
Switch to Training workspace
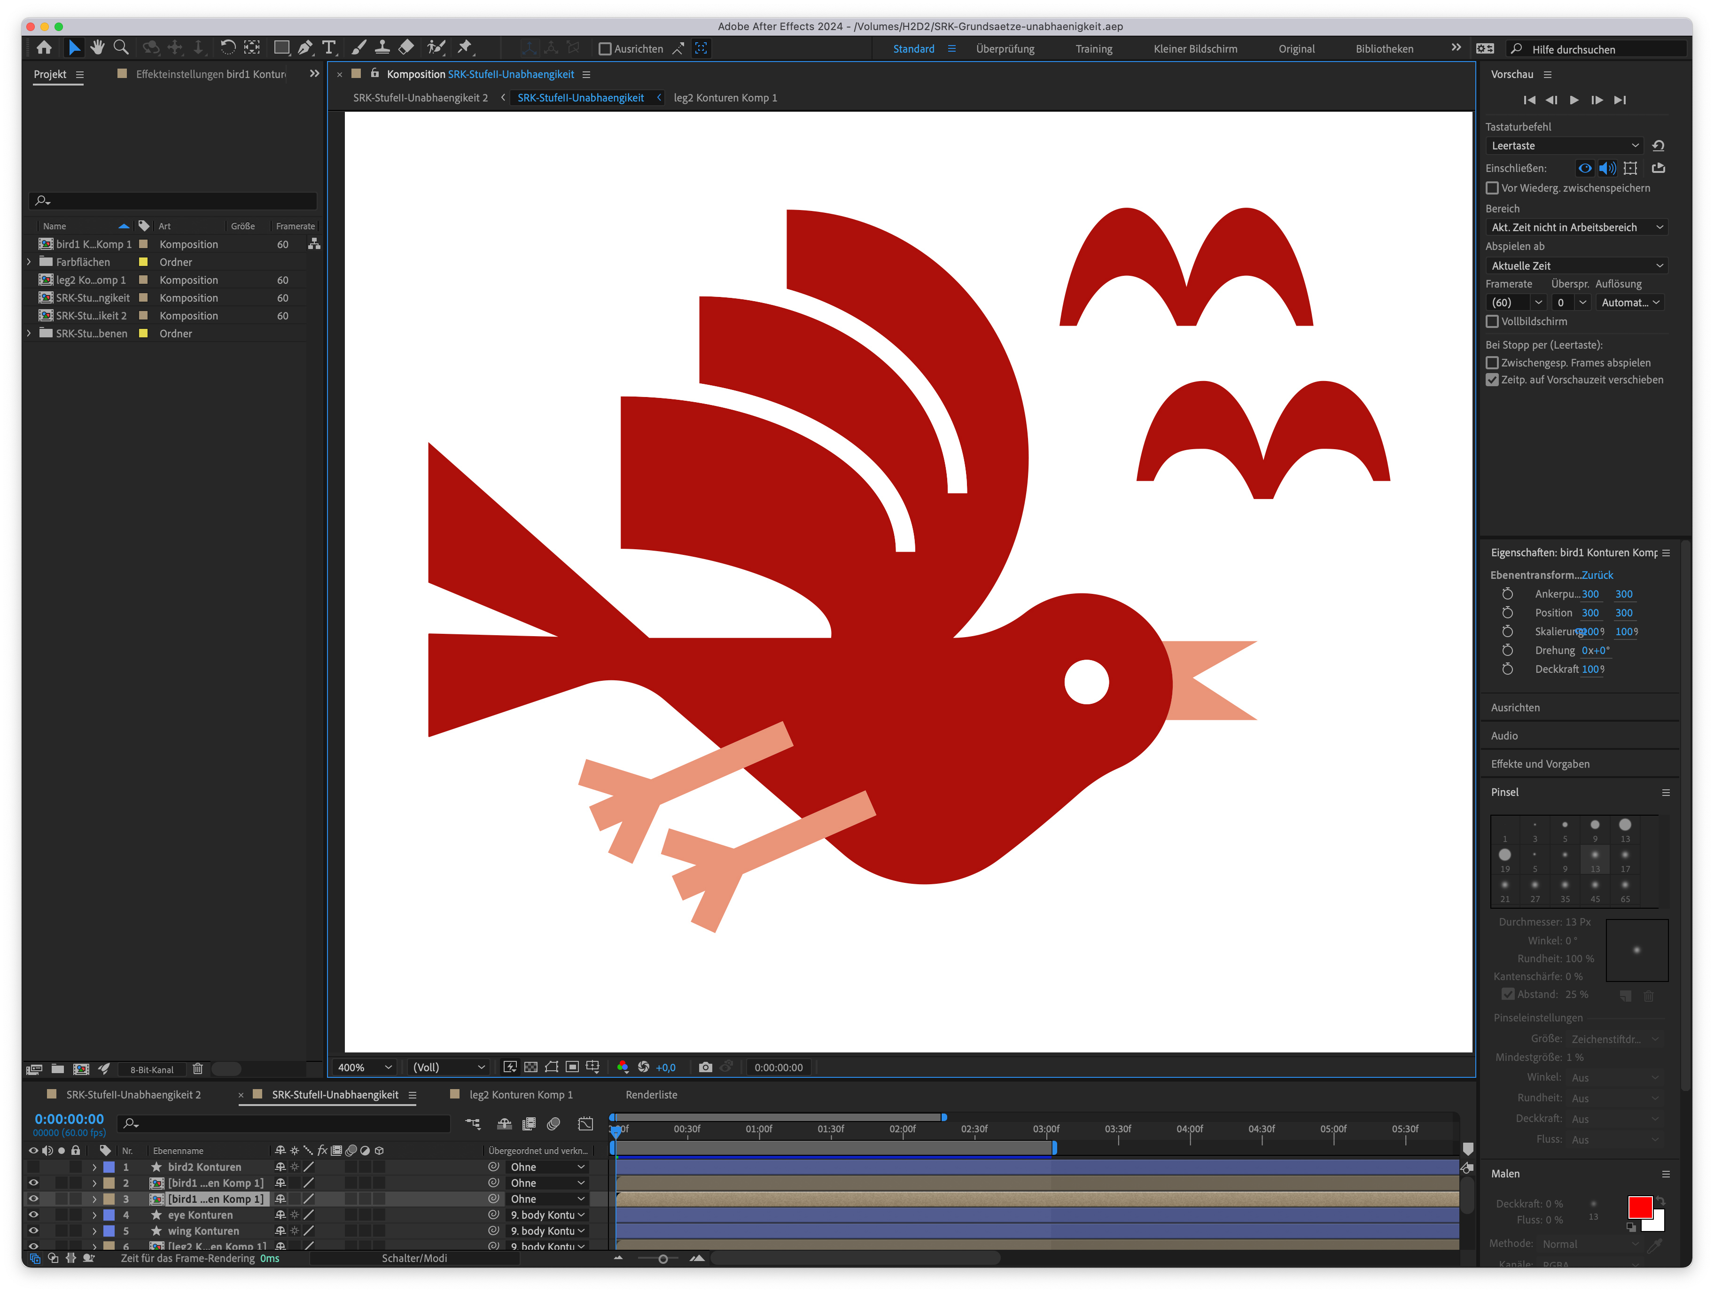pos(1093,49)
